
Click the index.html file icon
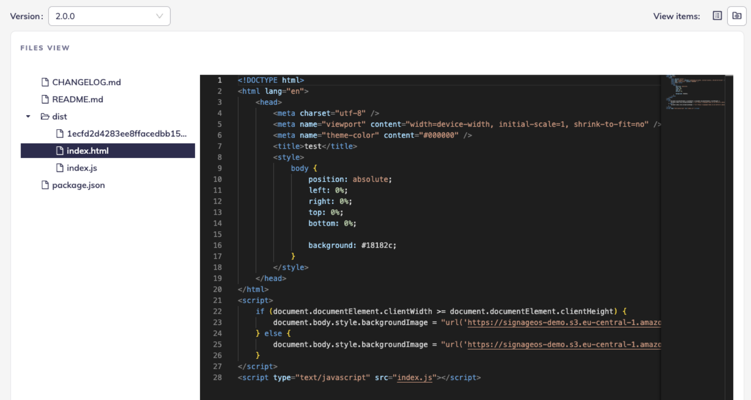[x=60, y=151]
